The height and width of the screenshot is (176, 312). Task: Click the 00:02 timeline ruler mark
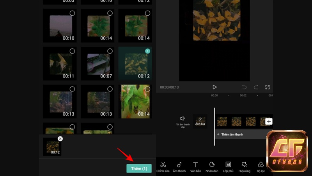click(243, 95)
